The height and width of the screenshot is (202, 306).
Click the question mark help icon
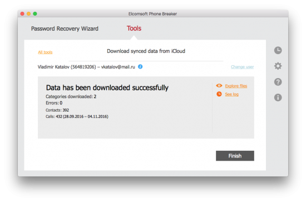tap(278, 82)
